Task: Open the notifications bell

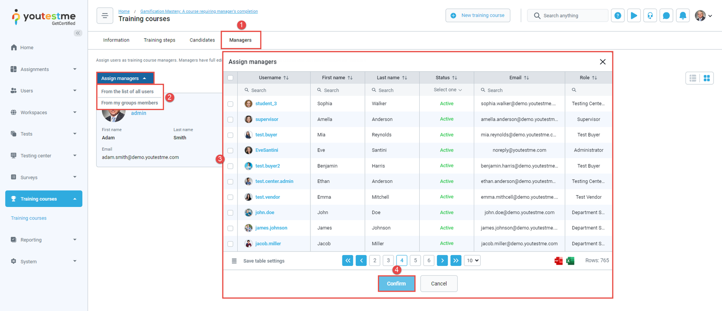Action: pos(683,15)
